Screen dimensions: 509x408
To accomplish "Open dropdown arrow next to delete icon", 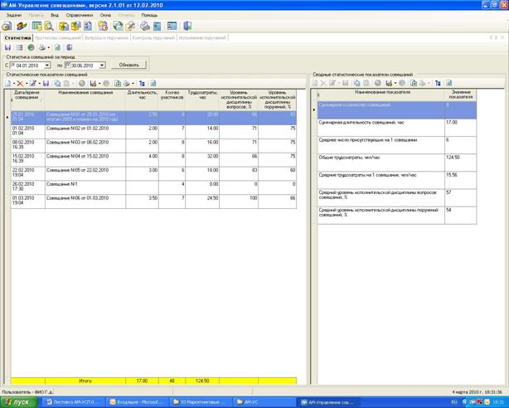I will click(25, 84).
